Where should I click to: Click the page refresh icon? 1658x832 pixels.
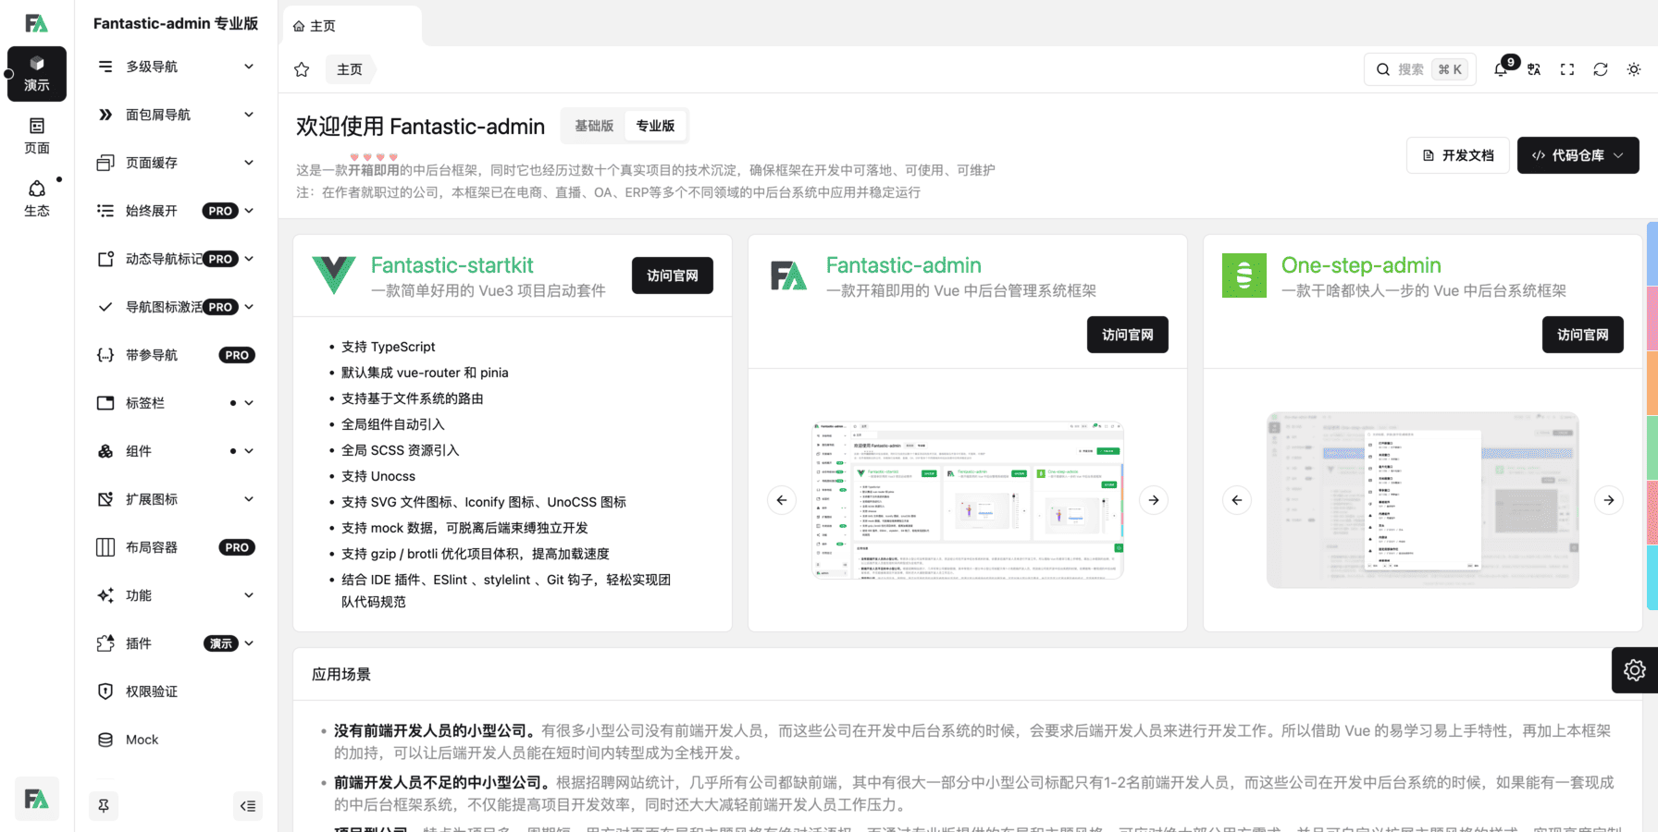coord(1601,69)
